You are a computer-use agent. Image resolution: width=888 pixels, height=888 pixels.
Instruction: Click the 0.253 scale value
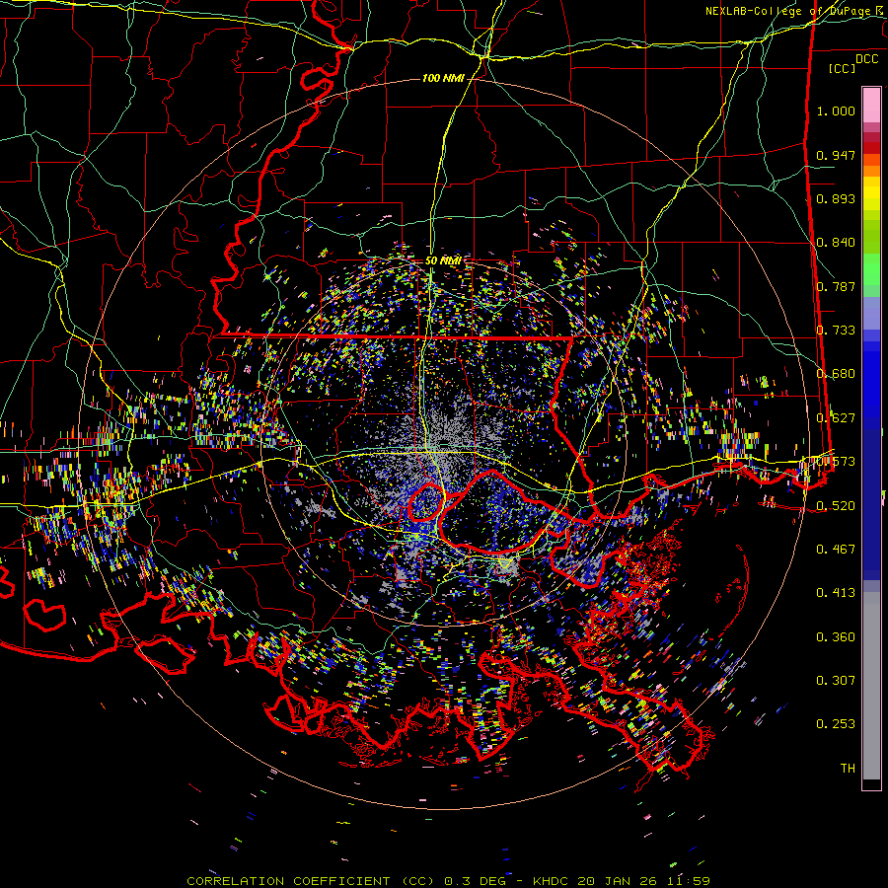[836, 724]
